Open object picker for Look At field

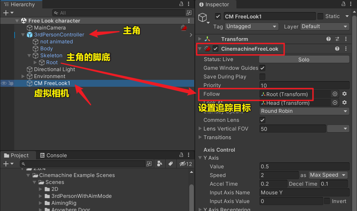(x=335, y=103)
